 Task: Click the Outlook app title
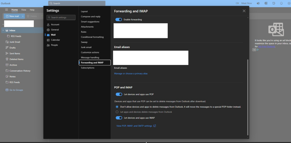coord(6,3)
